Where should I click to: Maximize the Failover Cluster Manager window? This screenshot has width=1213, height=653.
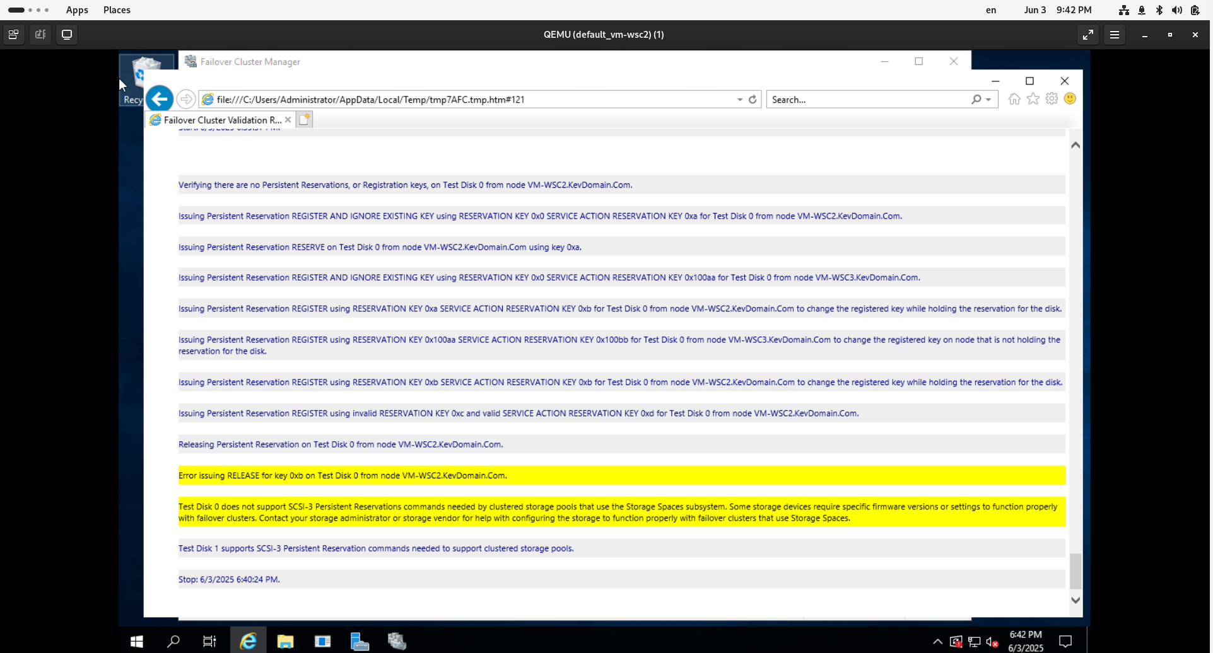coord(919,61)
